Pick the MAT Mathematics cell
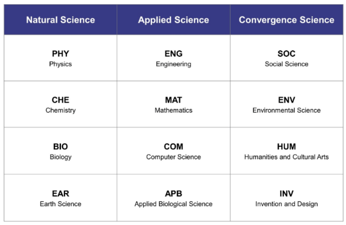 click(173, 104)
